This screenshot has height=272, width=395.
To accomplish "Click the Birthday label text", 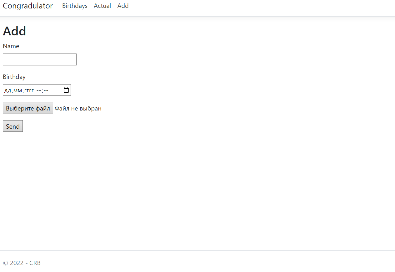I will [14, 77].
